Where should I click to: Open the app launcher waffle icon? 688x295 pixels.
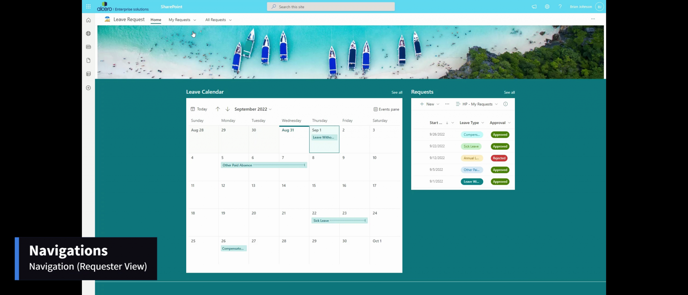(88, 6)
